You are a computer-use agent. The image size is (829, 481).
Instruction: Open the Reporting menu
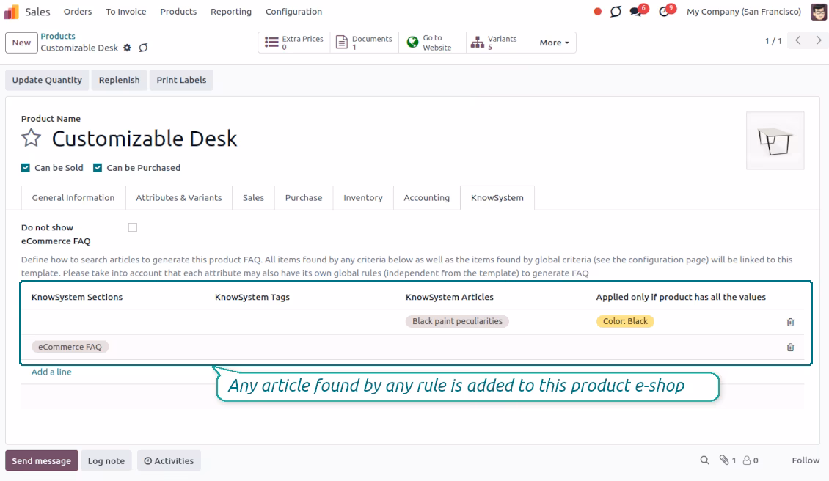click(231, 12)
